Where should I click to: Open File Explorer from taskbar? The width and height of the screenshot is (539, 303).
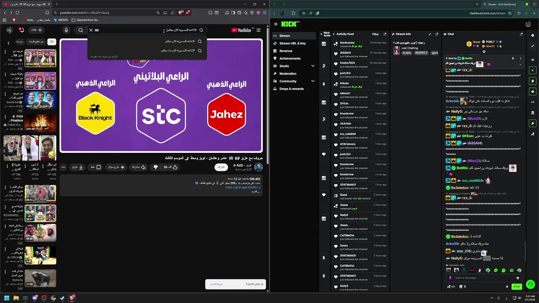(x=16, y=298)
